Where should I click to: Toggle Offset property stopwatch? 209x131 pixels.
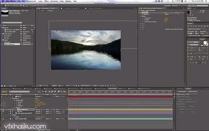tap(144, 20)
